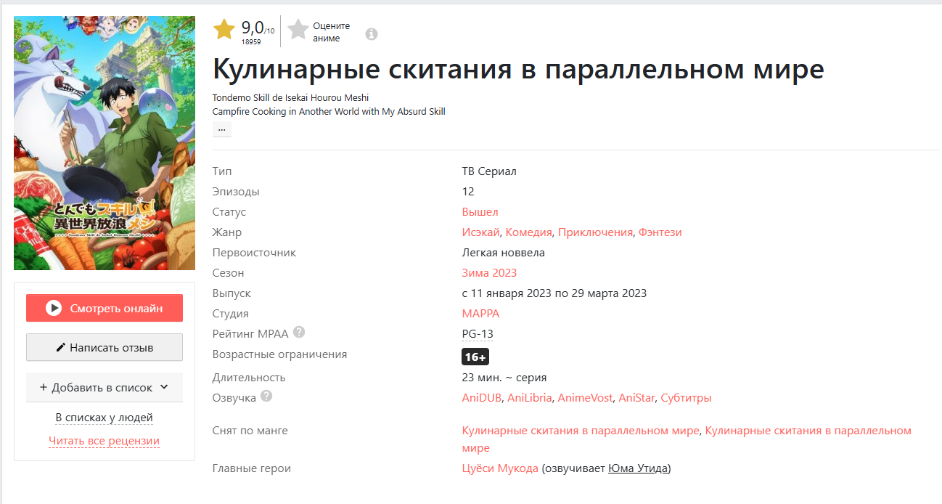Image resolution: width=942 pixels, height=504 pixels.
Task: Click the 9,0 rating score
Action: point(253,28)
